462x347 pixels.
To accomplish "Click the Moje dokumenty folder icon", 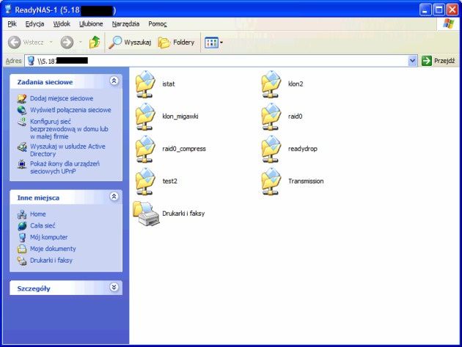I will (22, 249).
